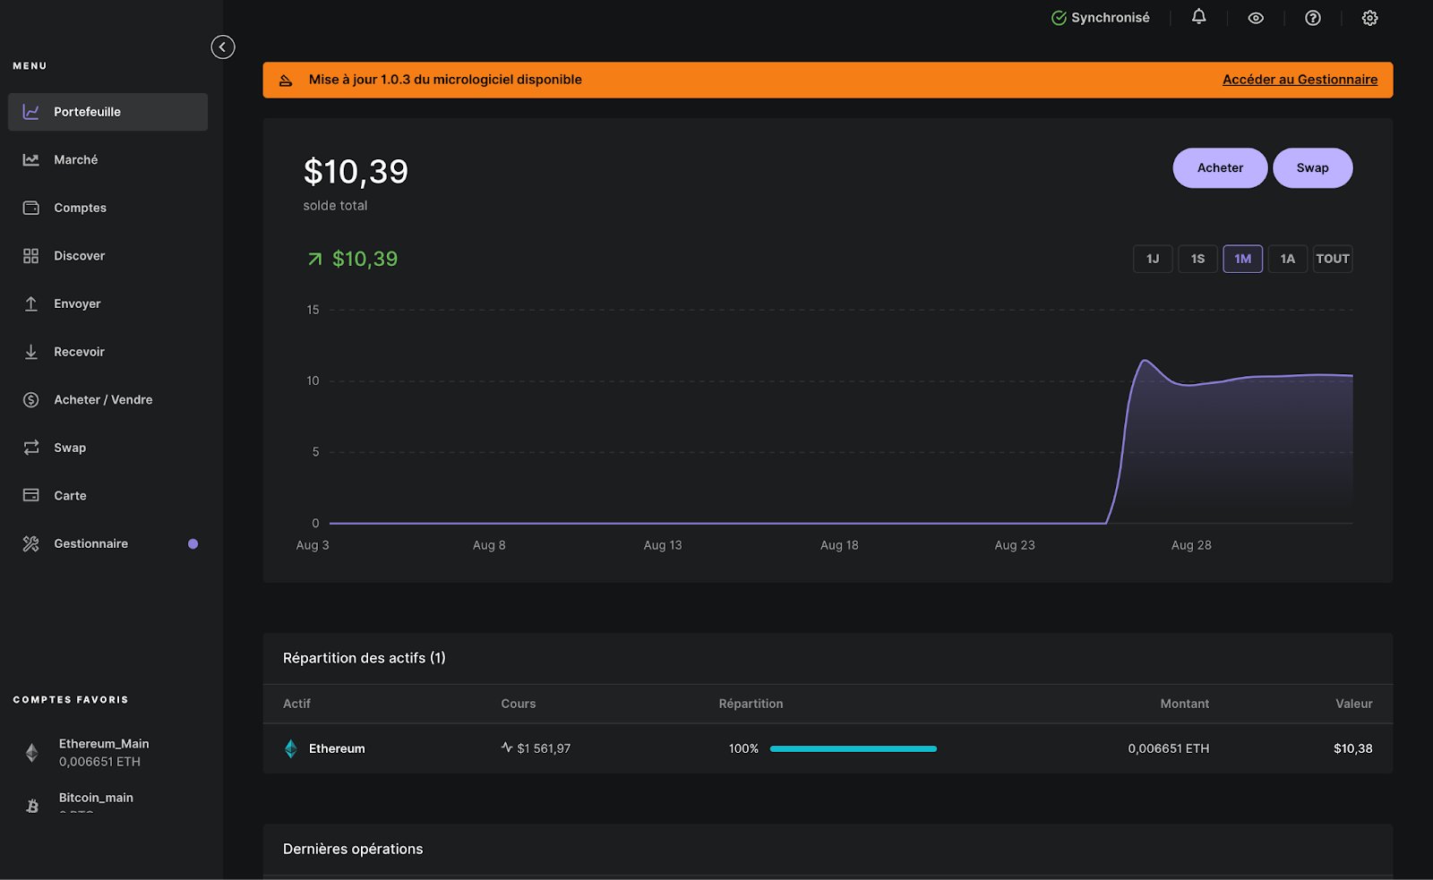Image resolution: width=1433 pixels, height=880 pixels.
Task: Click the firmware update banner icon
Action: click(x=286, y=81)
